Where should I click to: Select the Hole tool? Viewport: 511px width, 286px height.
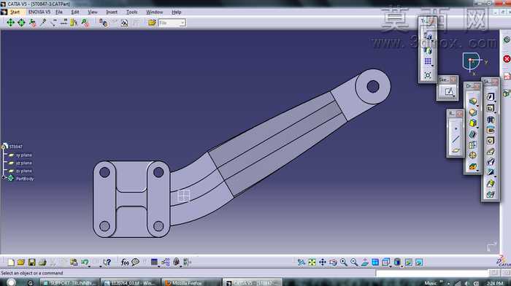tap(491, 141)
